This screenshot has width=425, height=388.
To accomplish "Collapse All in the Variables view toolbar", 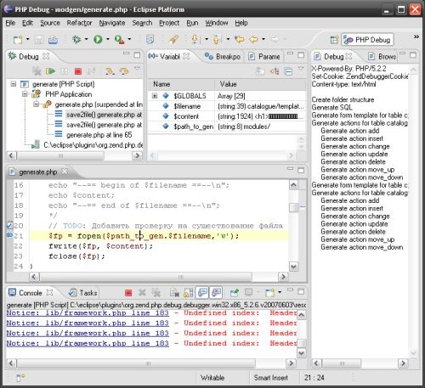I will [x=288, y=71].
